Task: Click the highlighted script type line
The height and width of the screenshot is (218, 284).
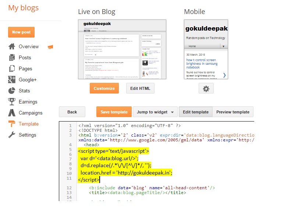Action: (113, 151)
